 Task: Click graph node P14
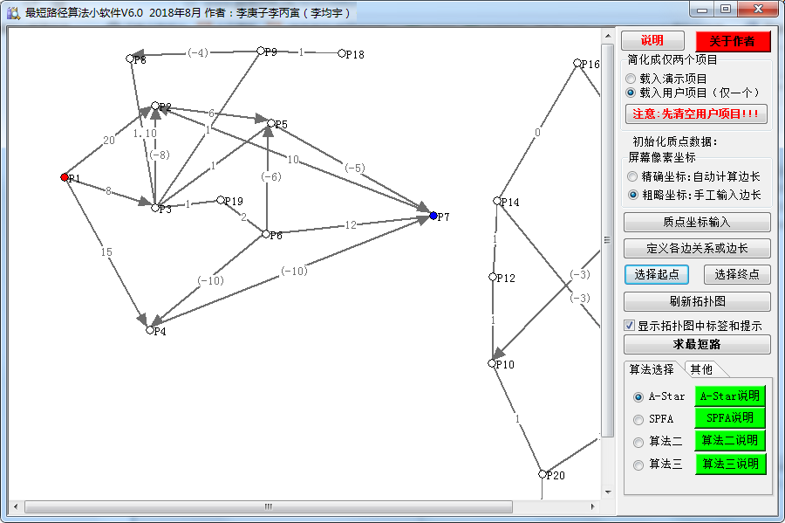497,201
